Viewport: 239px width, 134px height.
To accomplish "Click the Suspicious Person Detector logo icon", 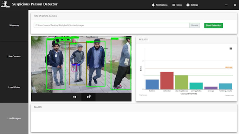I will point(5,4).
